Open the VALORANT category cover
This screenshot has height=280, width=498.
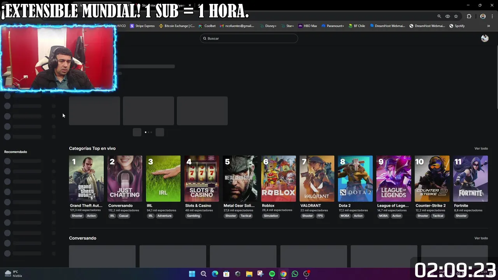(317, 178)
